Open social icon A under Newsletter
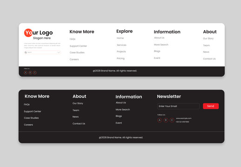The image size is (241, 167). point(160,120)
